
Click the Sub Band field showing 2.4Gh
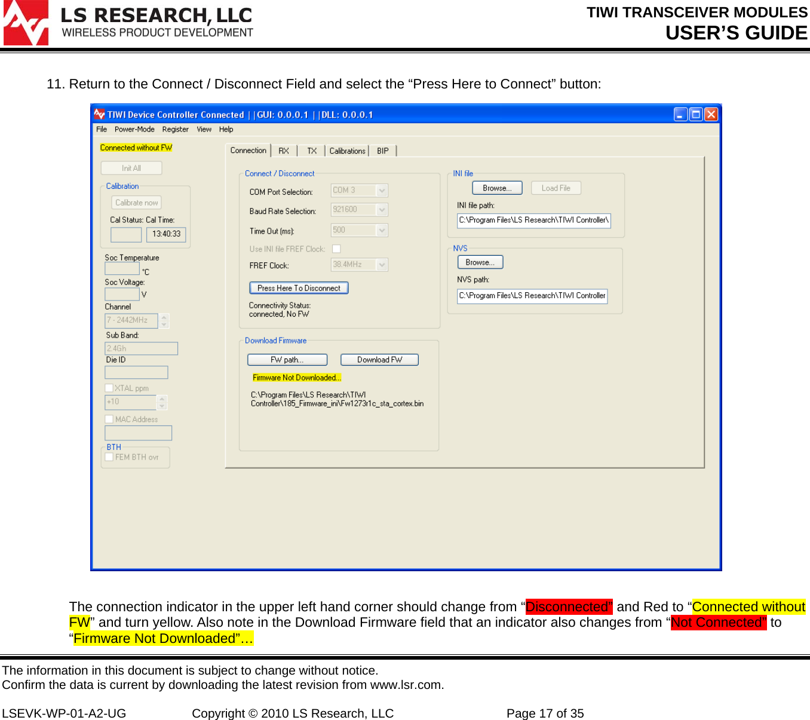coord(142,348)
